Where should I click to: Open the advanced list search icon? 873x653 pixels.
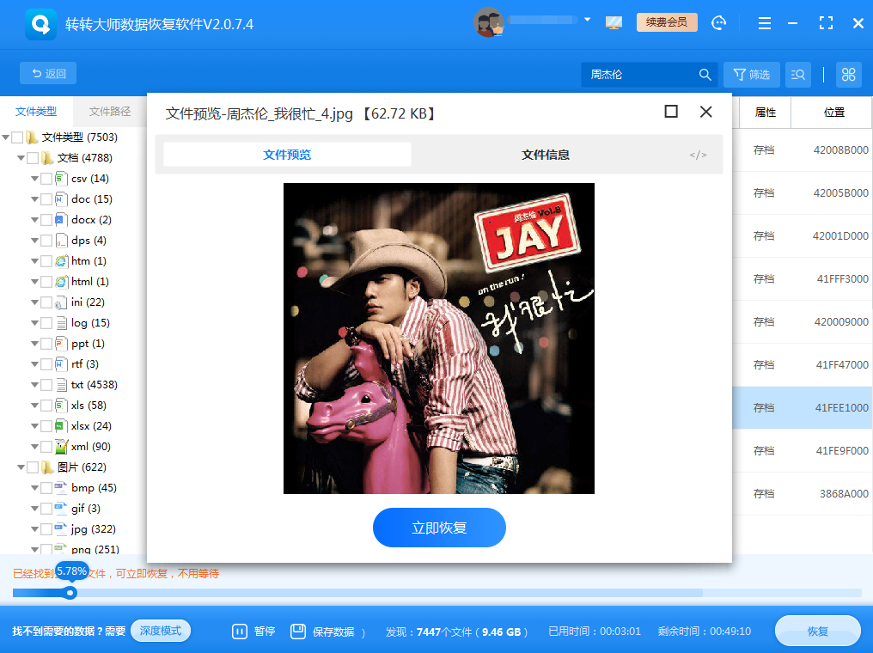coord(797,75)
